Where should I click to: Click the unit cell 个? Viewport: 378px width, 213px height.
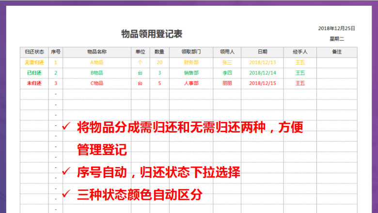tap(141, 62)
